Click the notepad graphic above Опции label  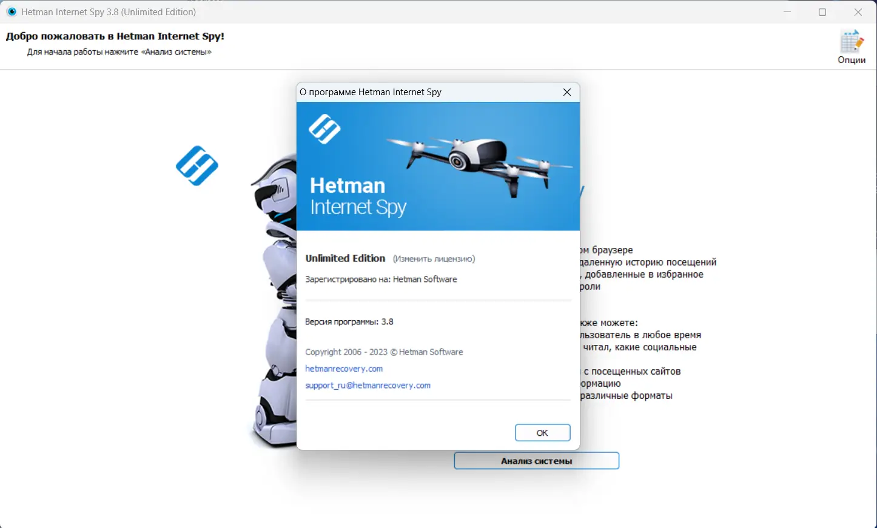click(x=852, y=39)
